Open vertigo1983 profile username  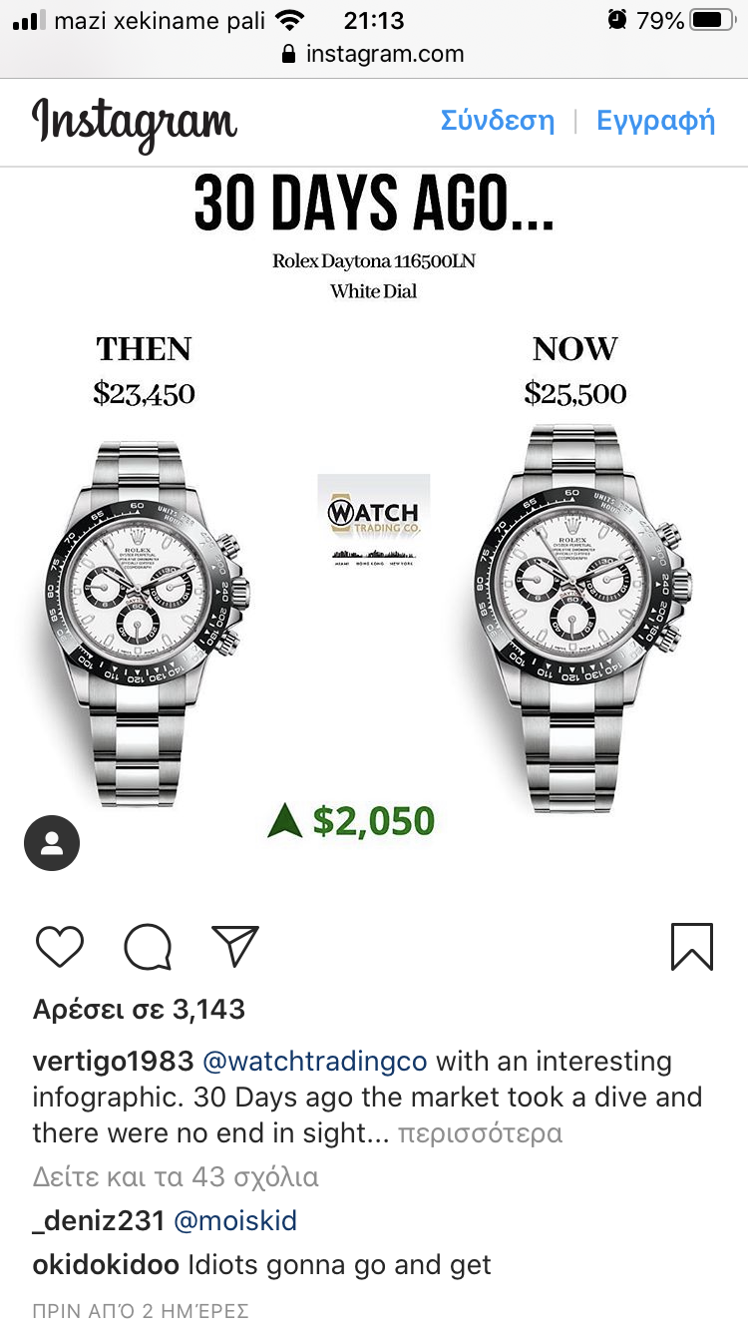point(113,1062)
